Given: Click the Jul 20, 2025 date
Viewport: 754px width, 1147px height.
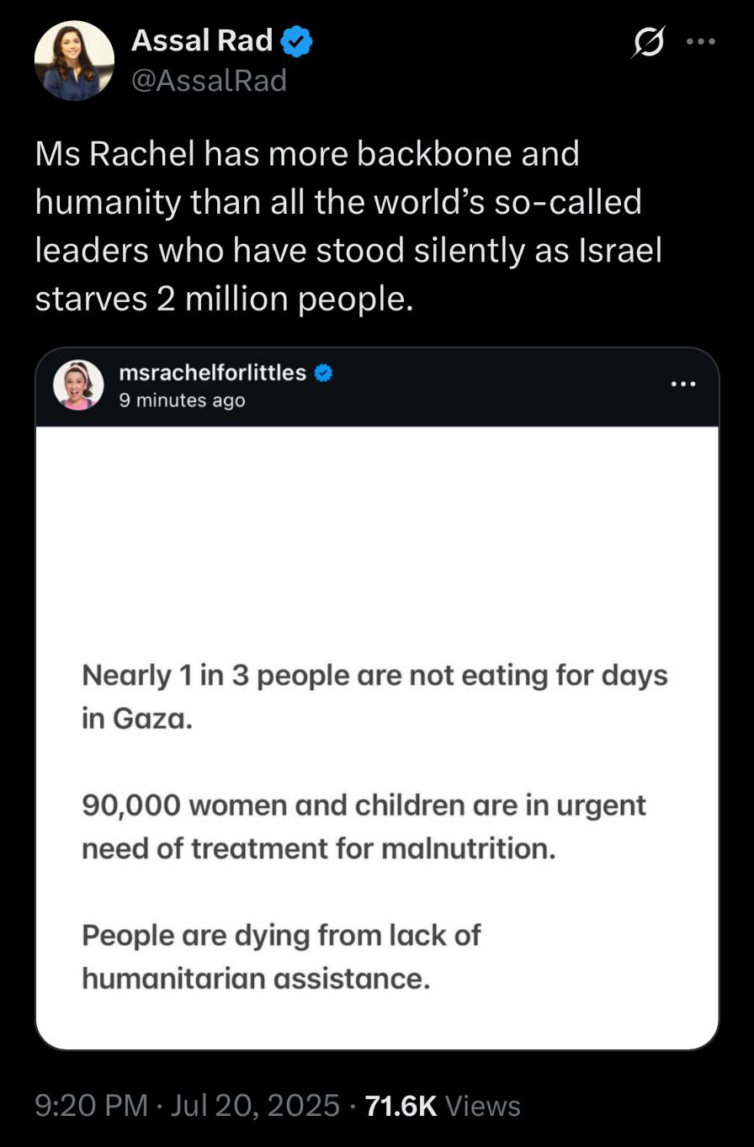Looking at the screenshot, I should [x=255, y=1105].
